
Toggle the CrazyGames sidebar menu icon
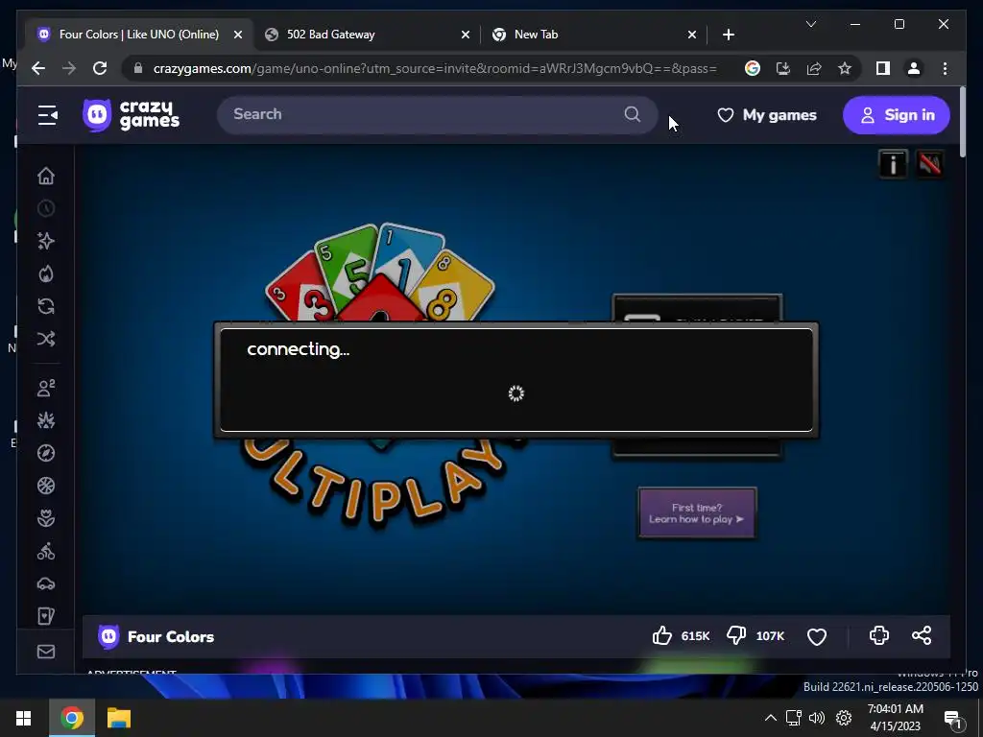48,115
